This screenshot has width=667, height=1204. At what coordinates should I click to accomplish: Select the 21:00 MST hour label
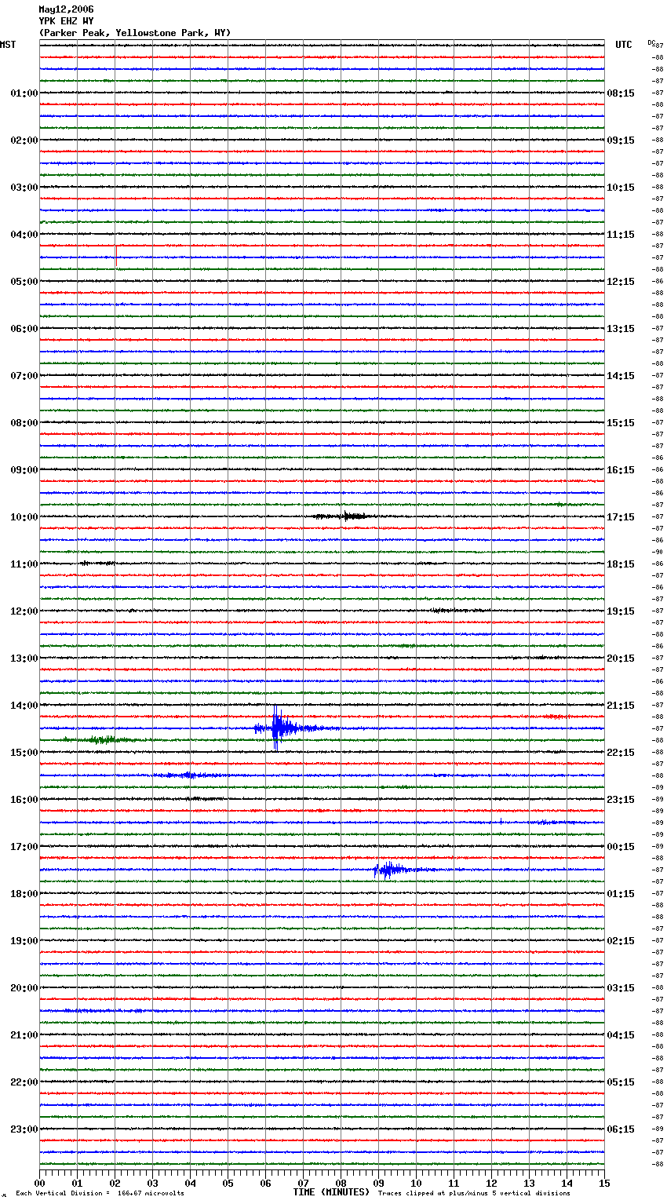(24, 1035)
